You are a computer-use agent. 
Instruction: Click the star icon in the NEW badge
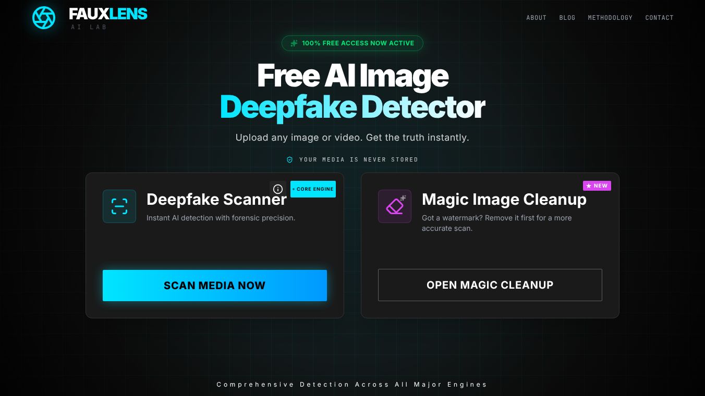tap(589, 186)
